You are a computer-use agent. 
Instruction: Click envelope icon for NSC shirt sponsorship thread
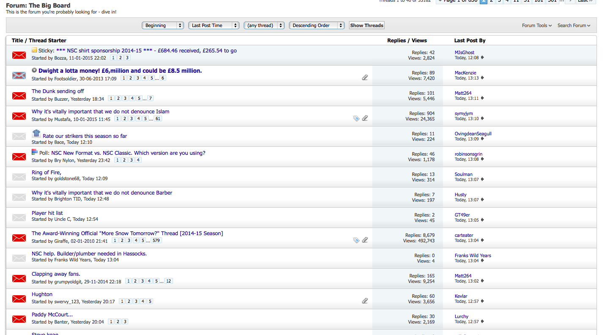tap(19, 55)
